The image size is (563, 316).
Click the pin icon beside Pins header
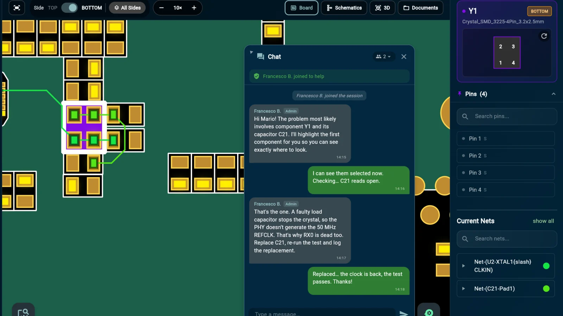(460, 93)
